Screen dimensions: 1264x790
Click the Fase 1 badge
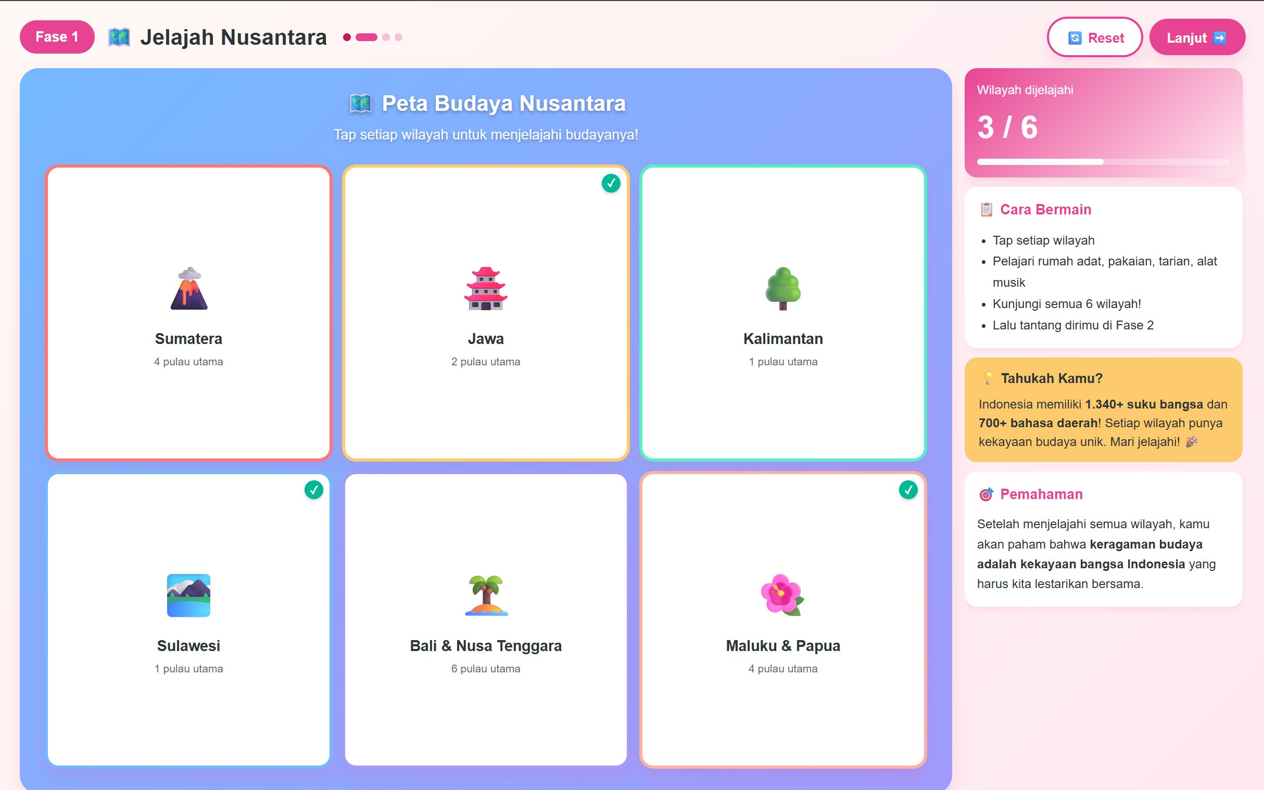tap(57, 36)
